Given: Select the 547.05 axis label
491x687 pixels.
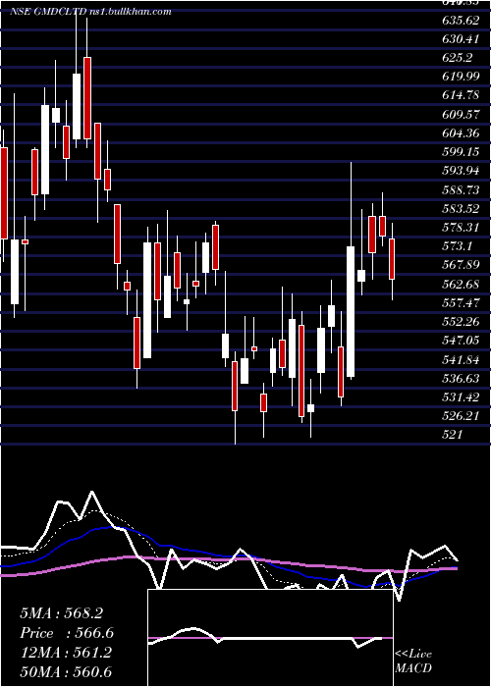Looking at the screenshot, I should (461, 341).
